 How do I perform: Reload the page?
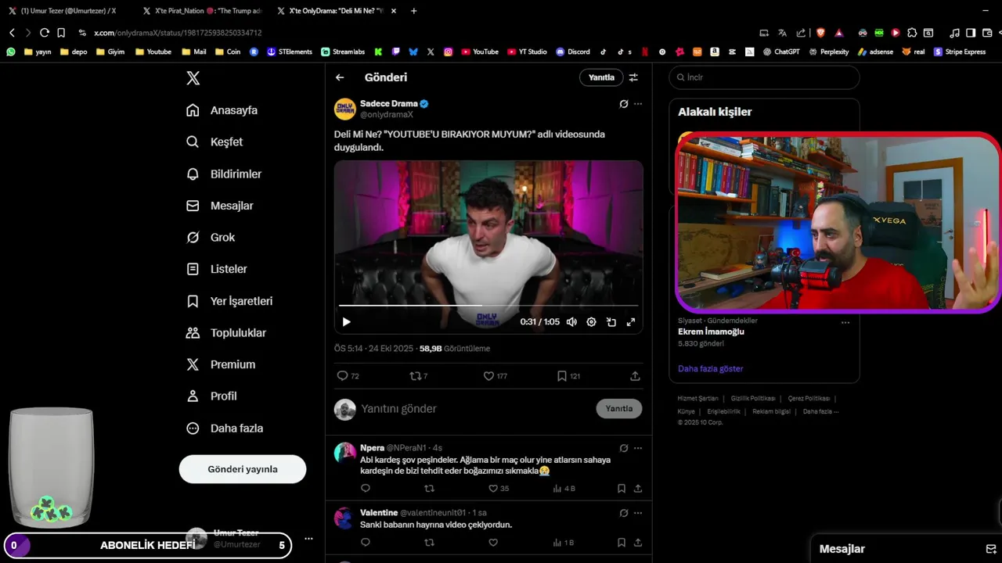(45, 33)
